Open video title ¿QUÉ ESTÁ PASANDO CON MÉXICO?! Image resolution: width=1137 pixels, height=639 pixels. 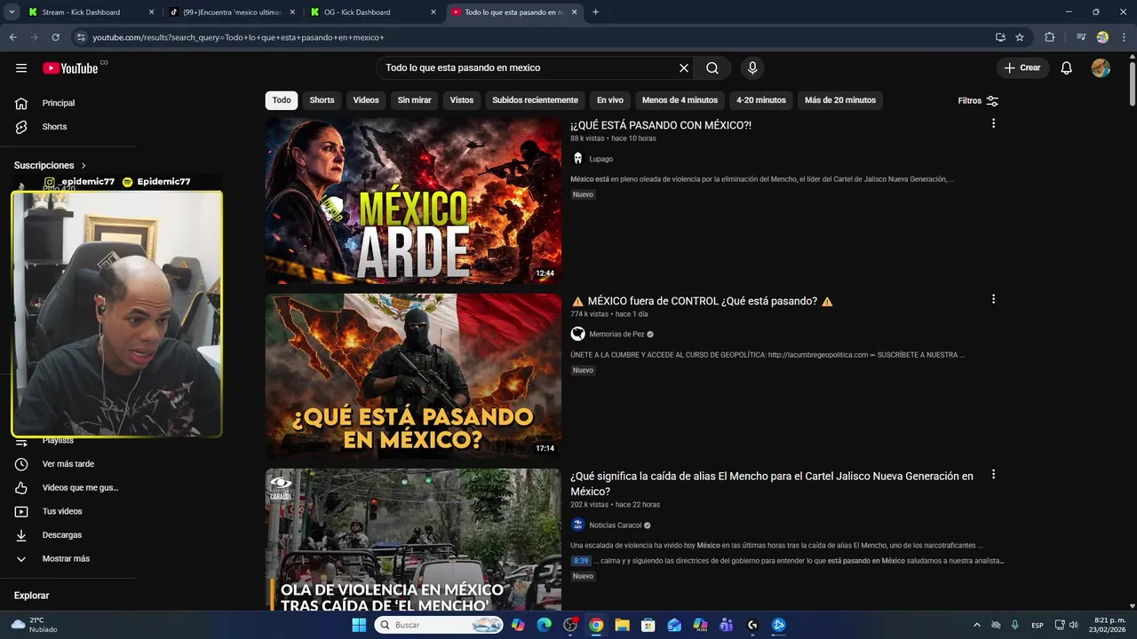[661, 125]
